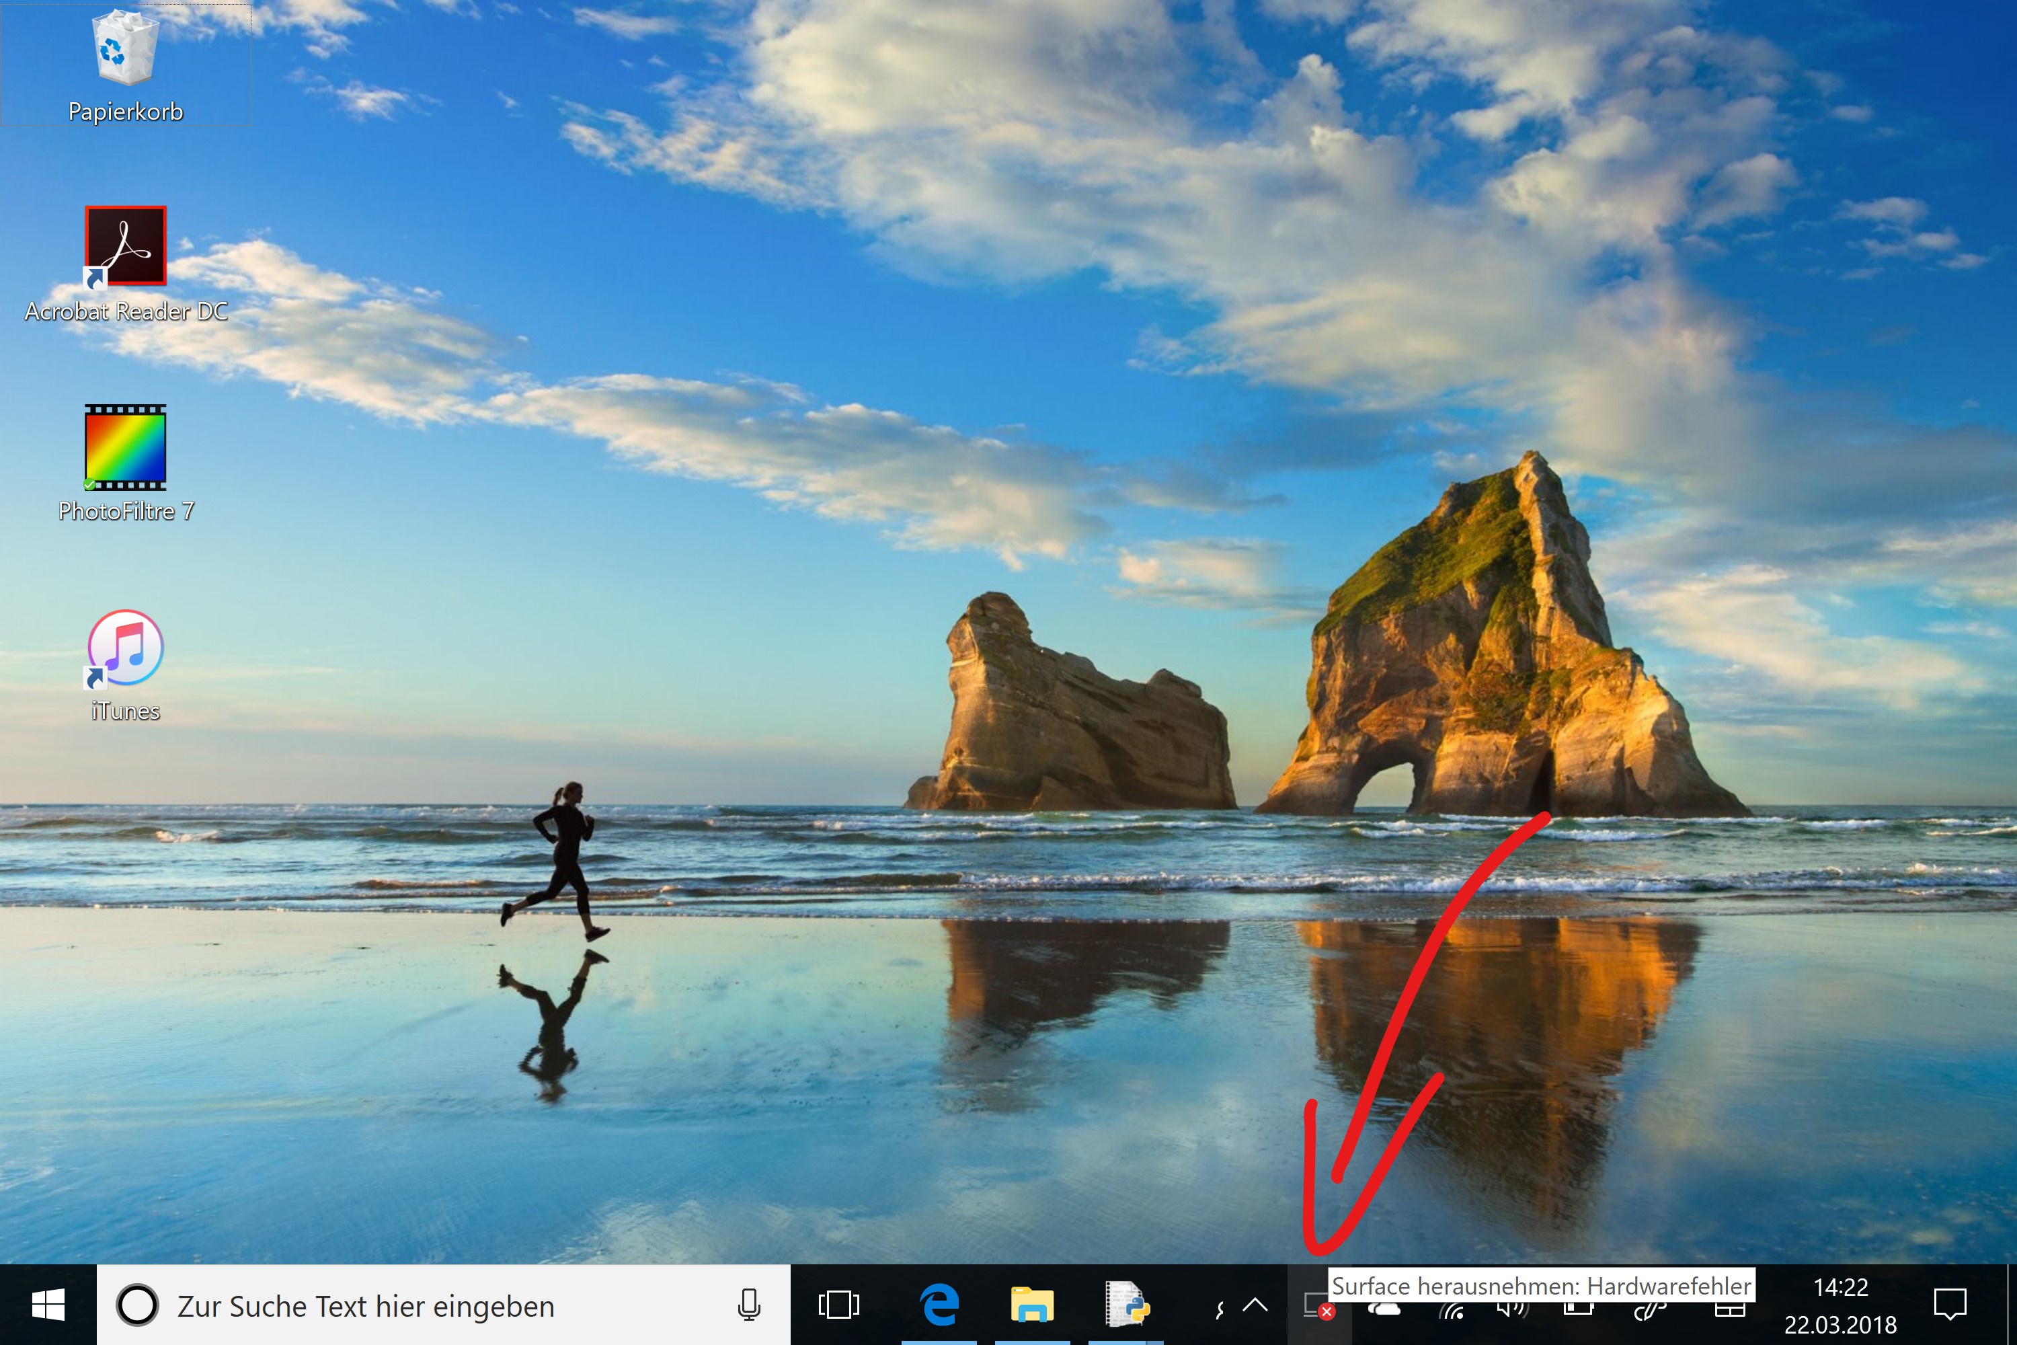Open the clock showing 14:22 and 22.03.2018

(x=1840, y=1305)
